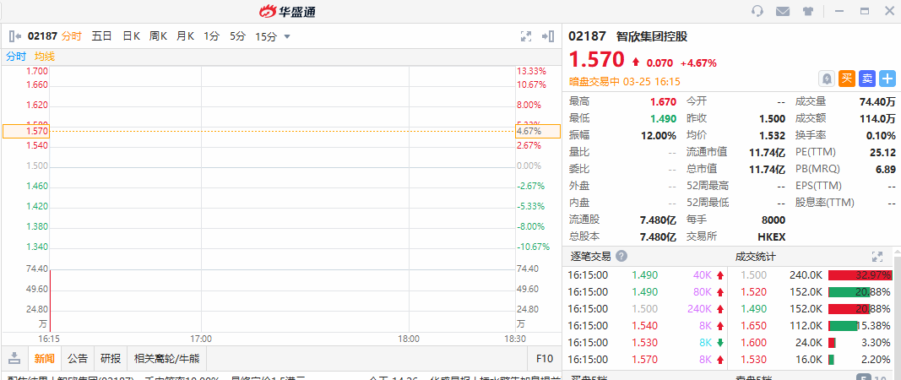
Task: Open the skin theme shirt icon
Action: pyautogui.click(x=807, y=11)
